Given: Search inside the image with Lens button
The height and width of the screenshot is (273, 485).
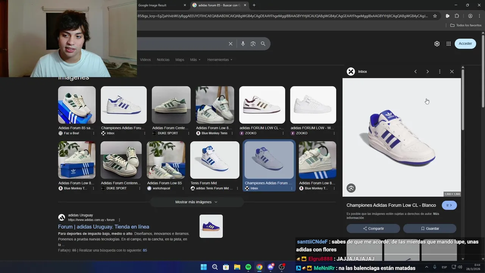Looking at the screenshot, I should 351,188.
